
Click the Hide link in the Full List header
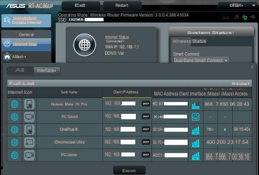(240, 84)
